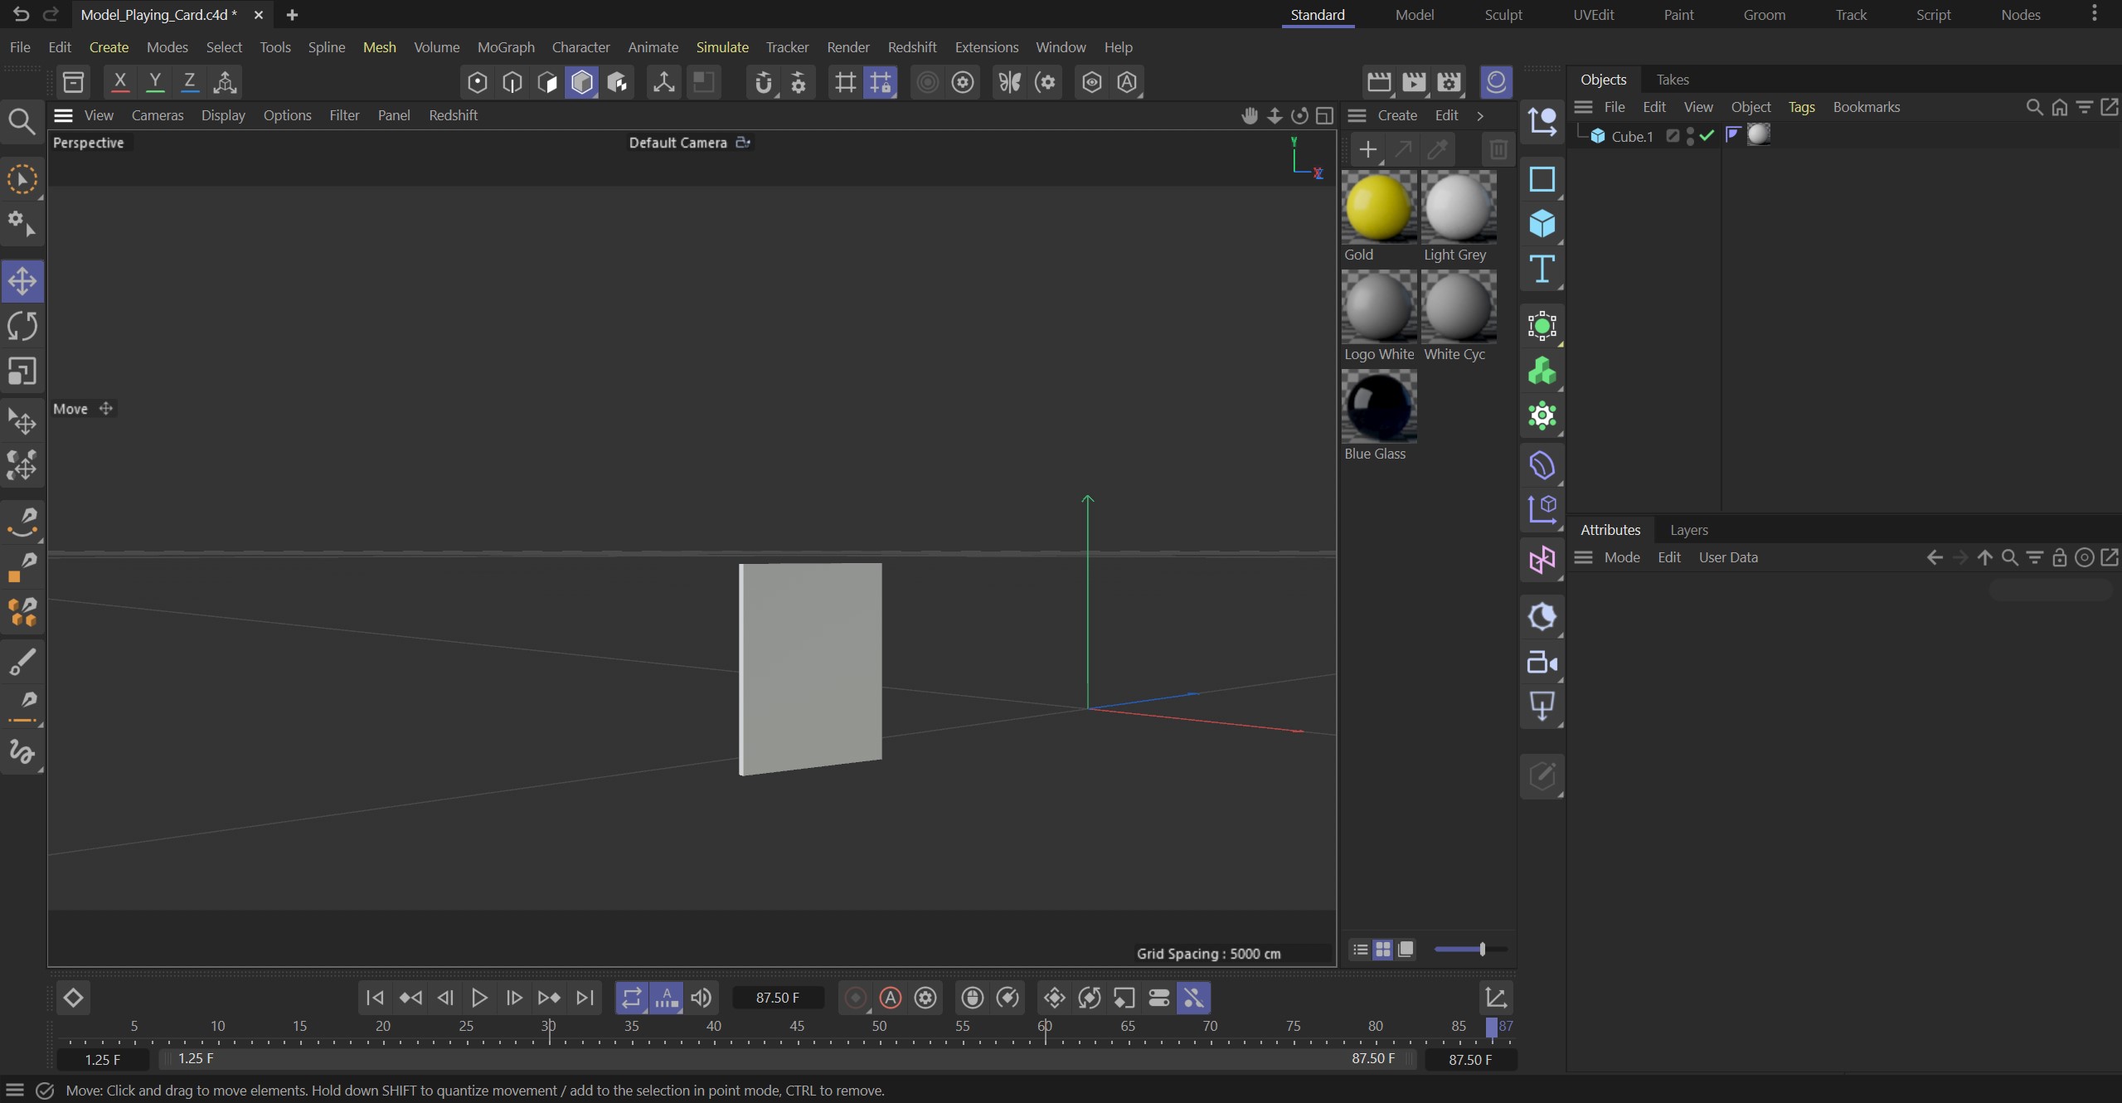Open the MoGraph menu
Screen dimensions: 2122x1103
point(507,47)
